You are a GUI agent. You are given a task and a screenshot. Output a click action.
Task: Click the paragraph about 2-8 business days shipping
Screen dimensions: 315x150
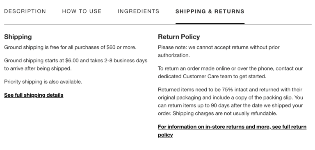click(76, 64)
